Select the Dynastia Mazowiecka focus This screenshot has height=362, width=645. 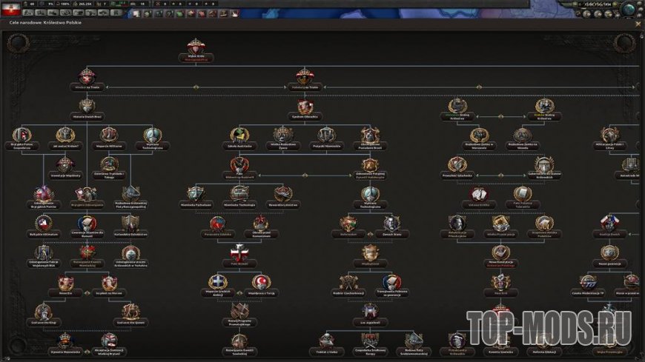point(64,341)
